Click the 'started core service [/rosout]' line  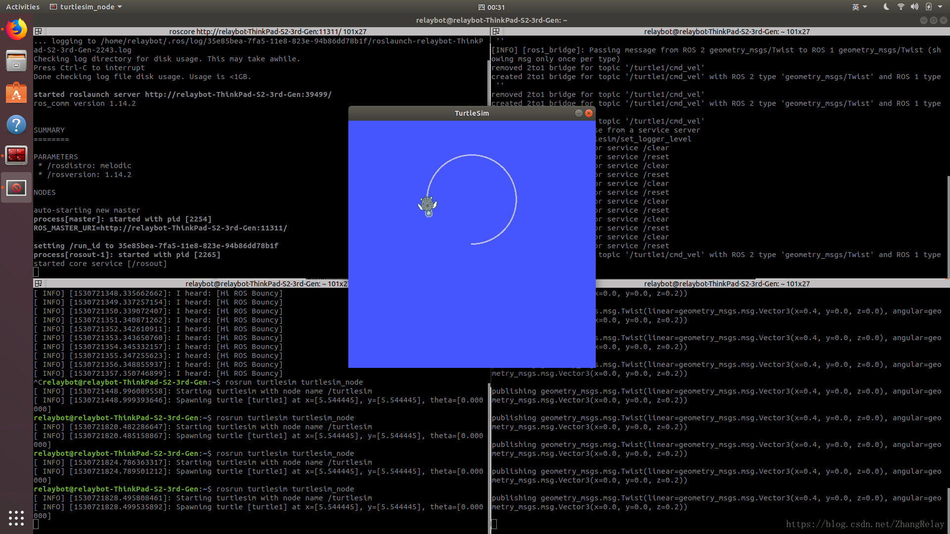pyautogui.click(x=100, y=264)
